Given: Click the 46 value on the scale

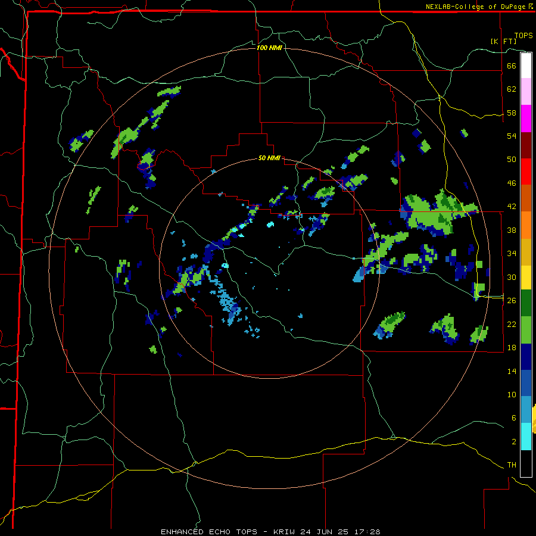Looking at the screenshot, I should (512, 183).
